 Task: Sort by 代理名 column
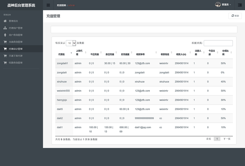[64, 53]
